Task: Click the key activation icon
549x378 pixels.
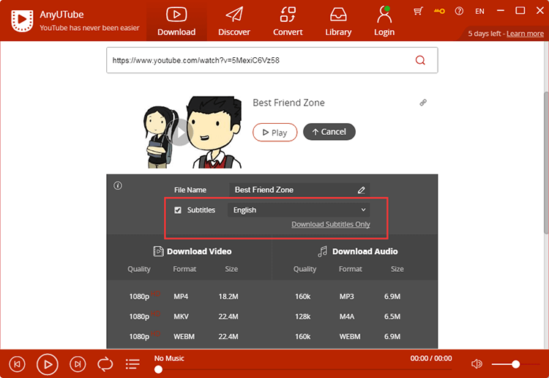Action: [439, 11]
